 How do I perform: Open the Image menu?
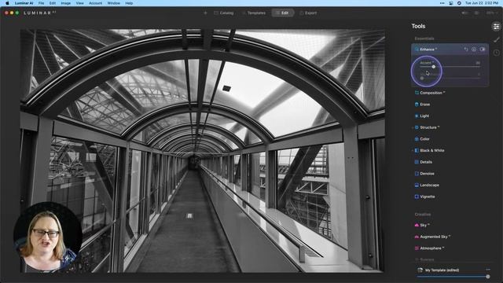[66, 3]
